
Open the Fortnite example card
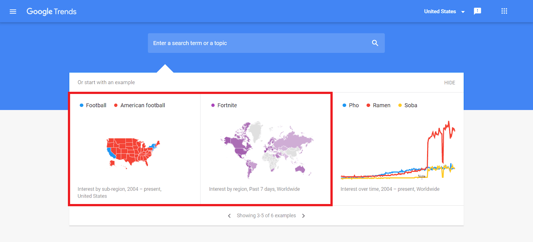266,149
